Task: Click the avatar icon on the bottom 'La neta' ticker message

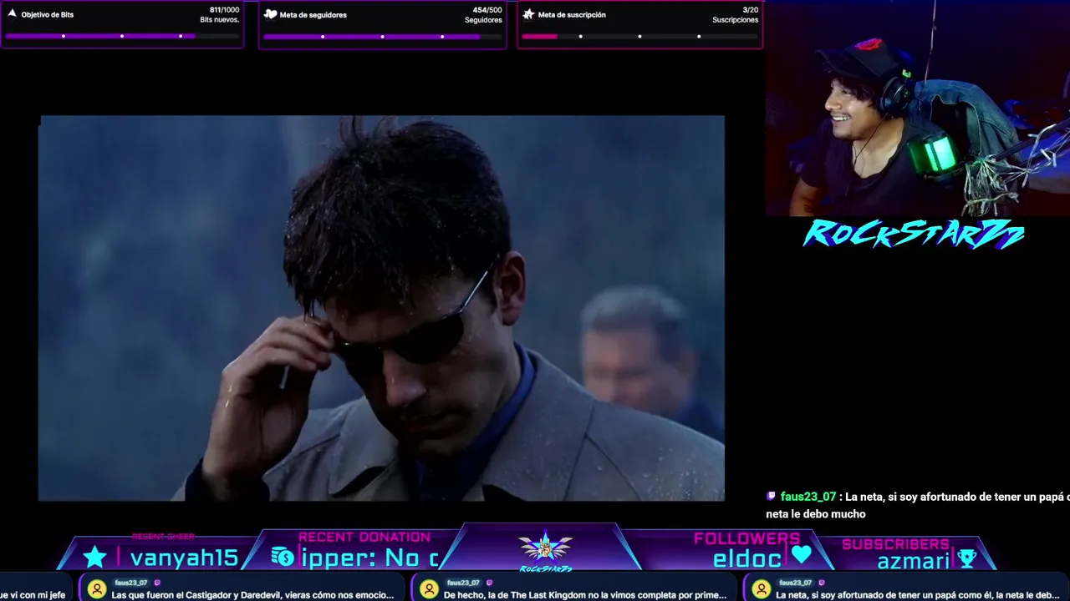Action: [762, 589]
